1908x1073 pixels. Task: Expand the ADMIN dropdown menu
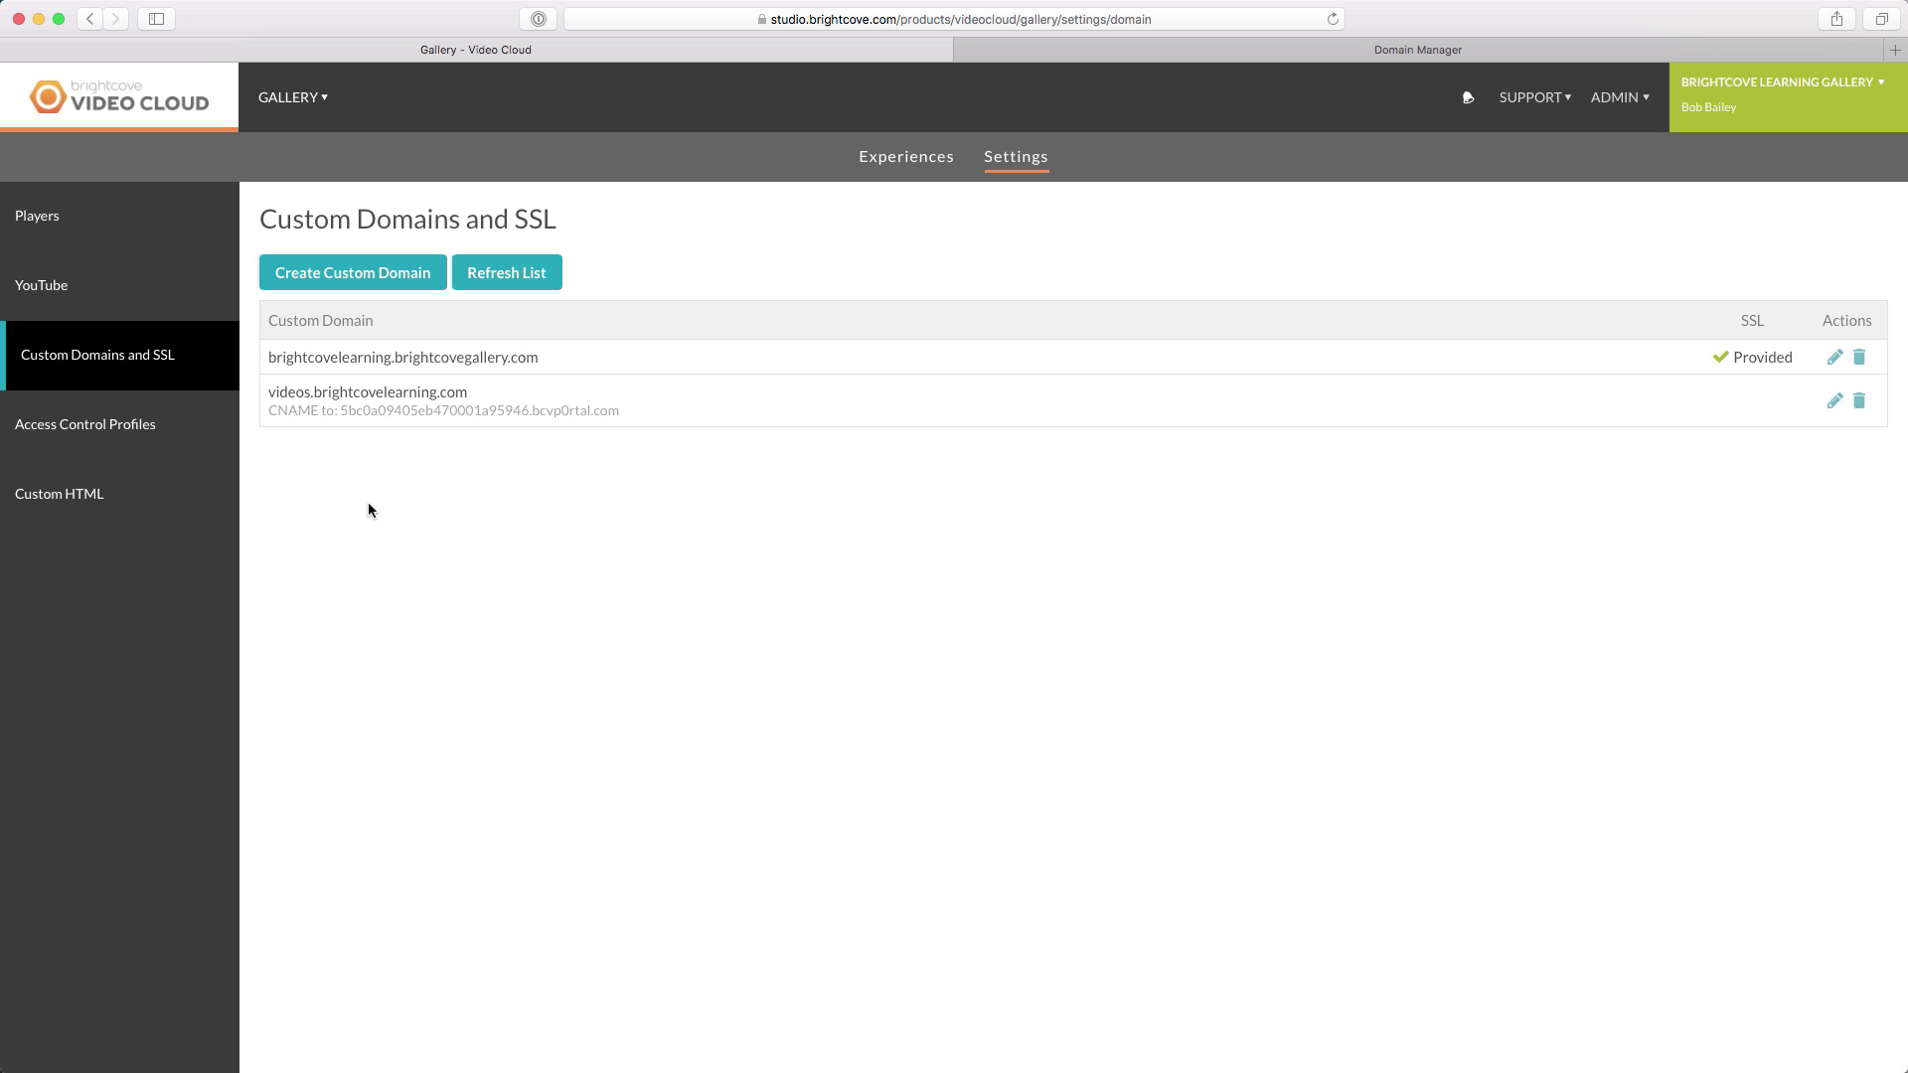(x=1621, y=97)
